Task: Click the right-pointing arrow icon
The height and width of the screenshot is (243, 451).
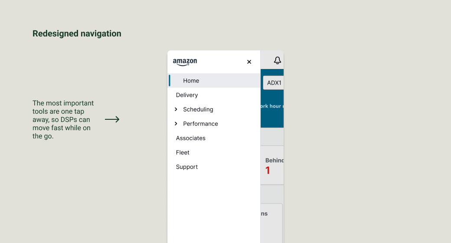Action: point(112,119)
